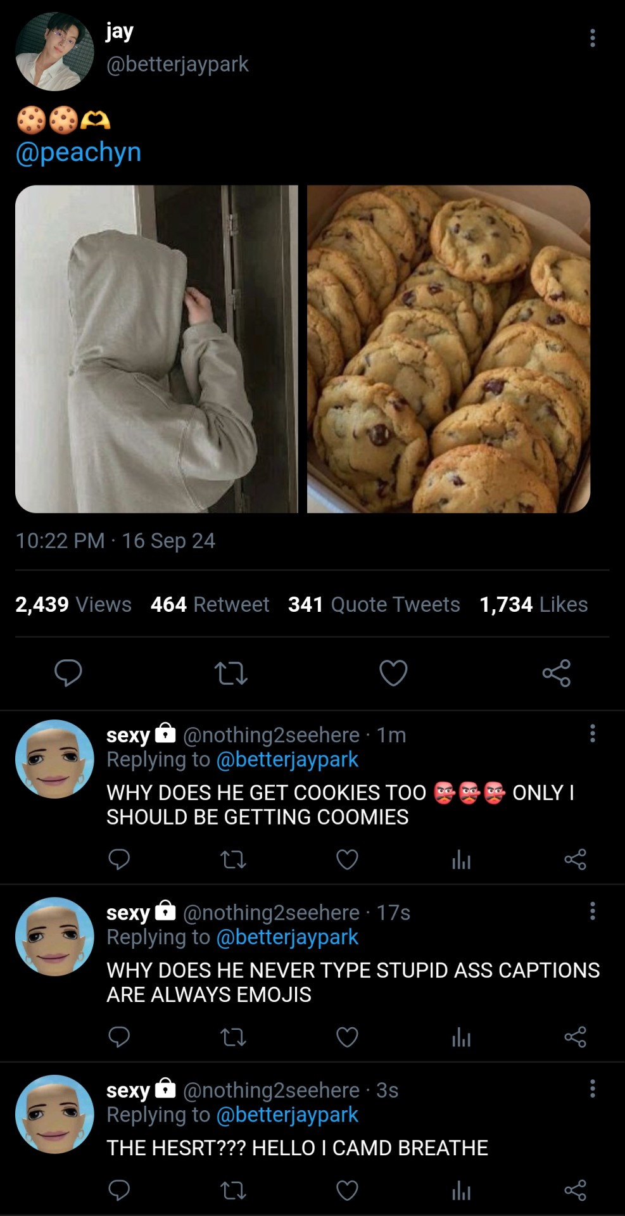This screenshot has width=625, height=1216.
Task: Retweet the 'THE HESRT???' reply
Action: 233,1191
